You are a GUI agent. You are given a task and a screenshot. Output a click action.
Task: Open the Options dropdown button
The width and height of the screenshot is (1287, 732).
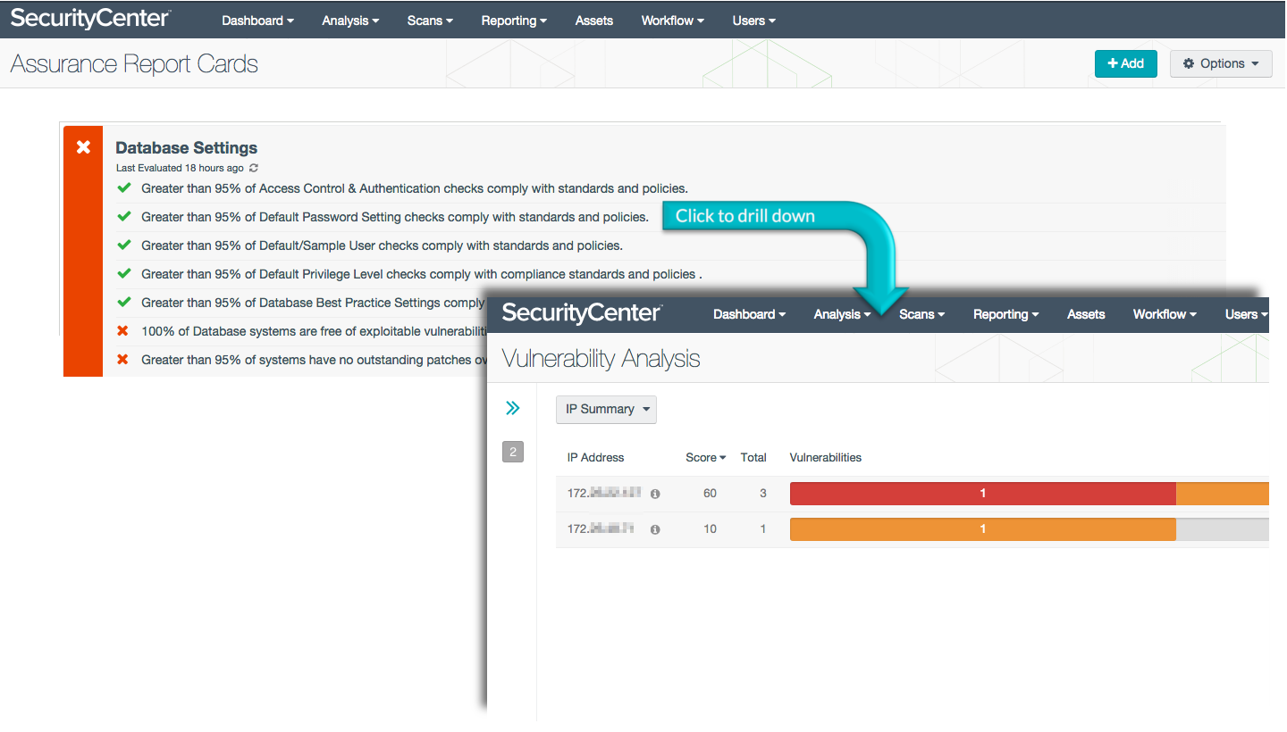1221,63
